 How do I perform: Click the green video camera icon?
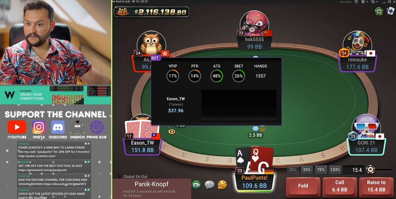tap(196, 185)
